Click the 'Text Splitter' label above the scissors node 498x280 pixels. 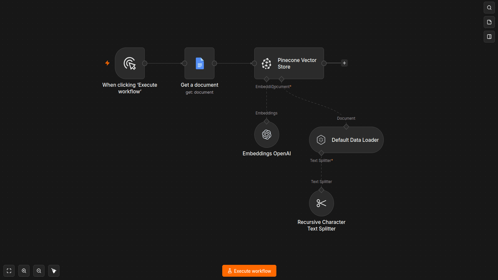coord(321,182)
